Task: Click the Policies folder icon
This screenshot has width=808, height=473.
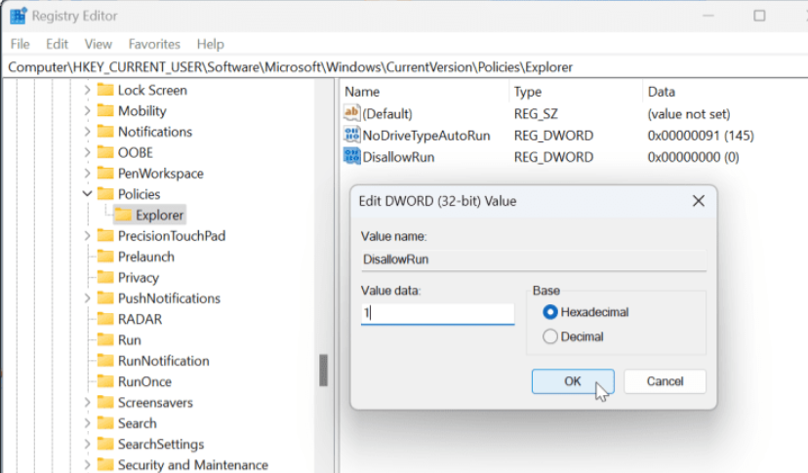Action: click(105, 194)
